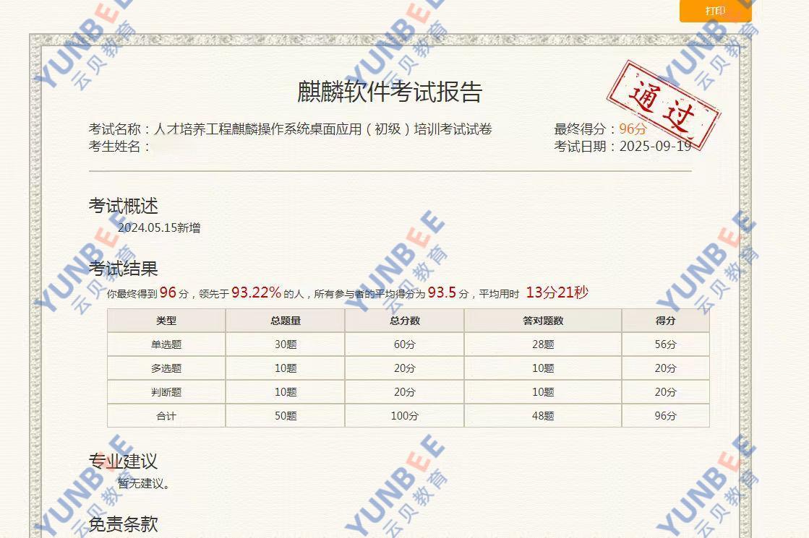Click the 考试结果 section heading
Screen dimensions: 809x538
pos(123,269)
